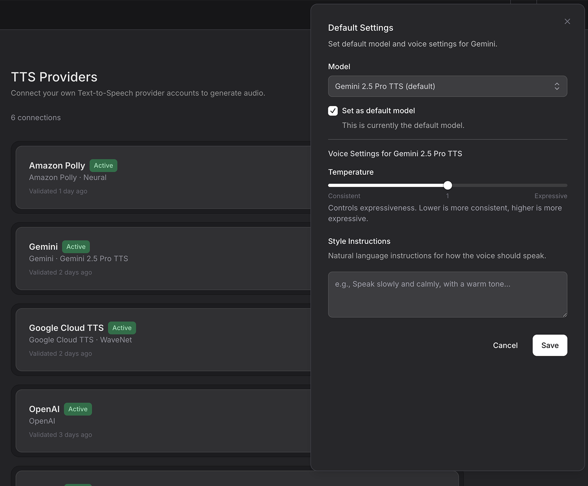Click the checkmark inside the default model checkbox
This screenshot has height=486, width=588.
333,111
